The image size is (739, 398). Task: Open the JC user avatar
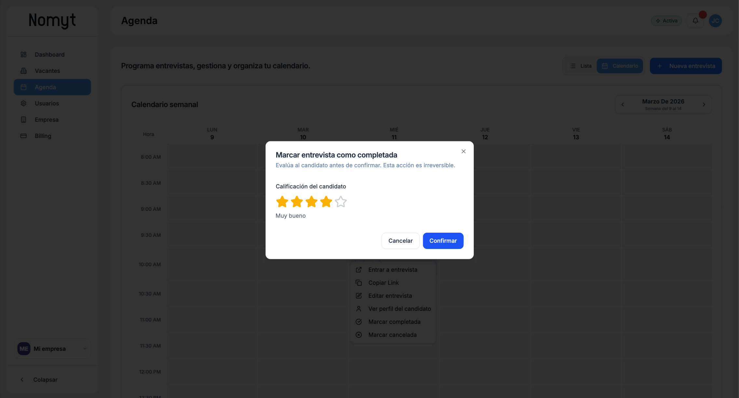(715, 21)
